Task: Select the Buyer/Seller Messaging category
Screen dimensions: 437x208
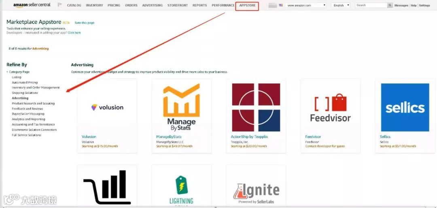Action: pyautogui.click(x=28, y=114)
